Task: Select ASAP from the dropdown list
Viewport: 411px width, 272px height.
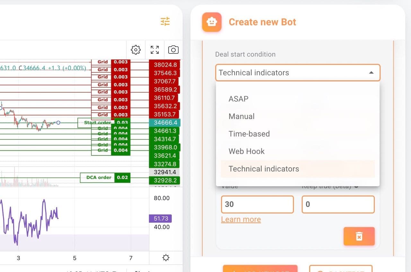Action: coord(238,99)
